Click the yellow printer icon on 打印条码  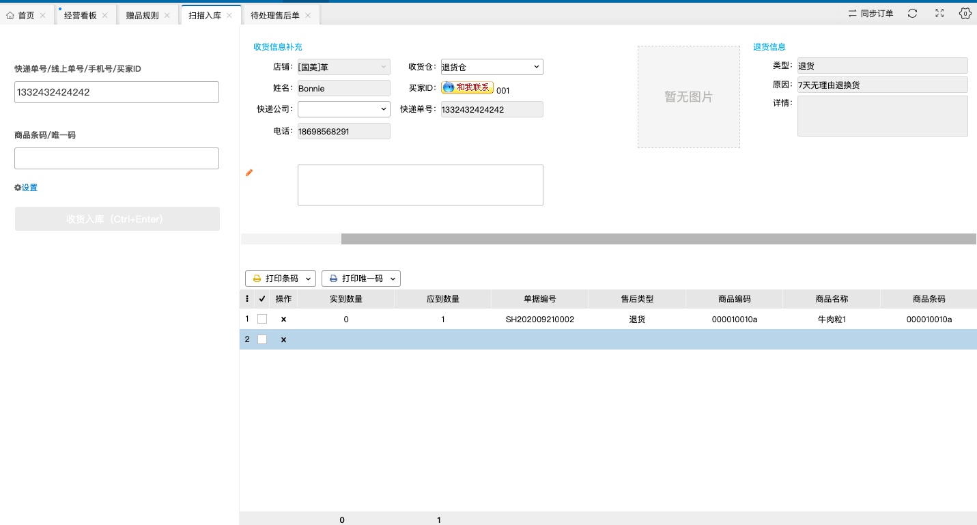click(257, 279)
